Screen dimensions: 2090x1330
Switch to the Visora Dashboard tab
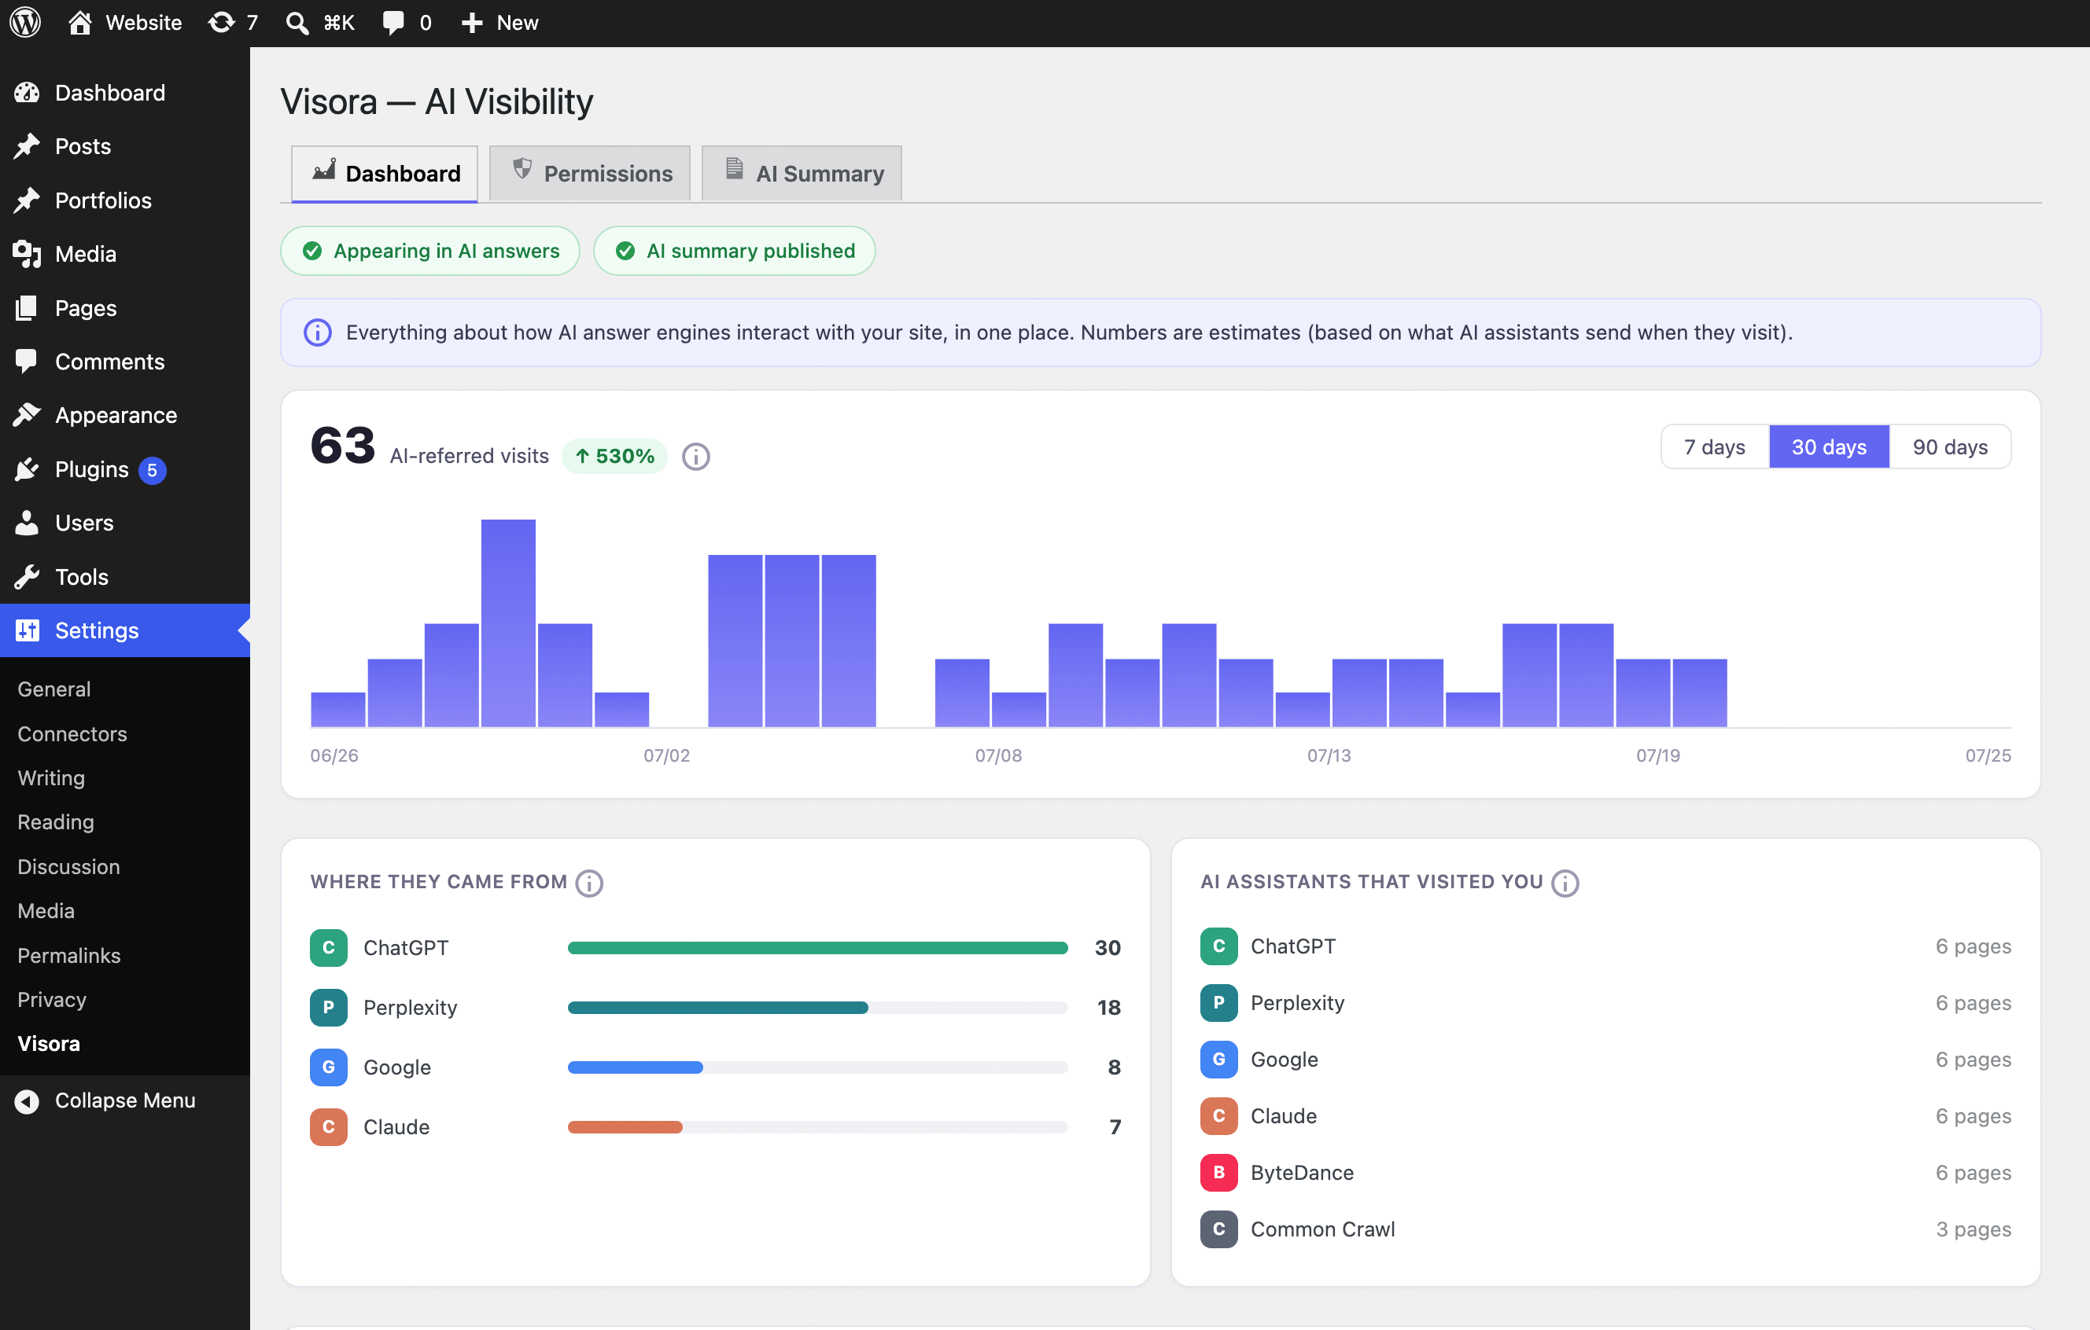pos(385,174)
